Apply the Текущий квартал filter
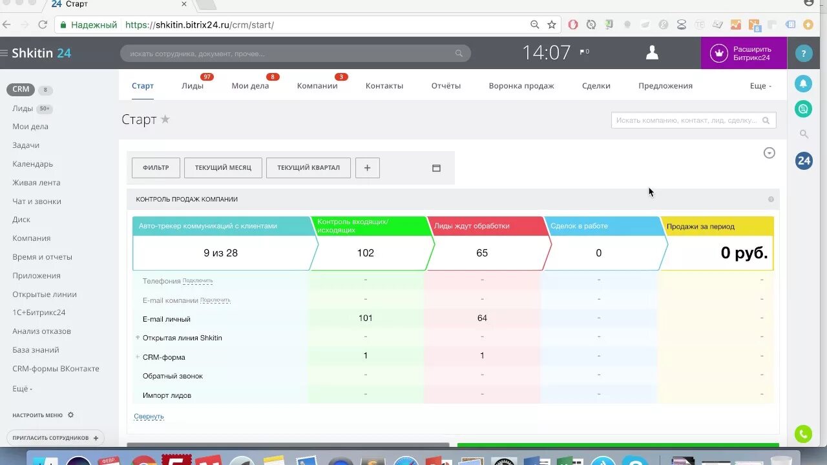This screenshot has width=827, height=465. [308, 168]
